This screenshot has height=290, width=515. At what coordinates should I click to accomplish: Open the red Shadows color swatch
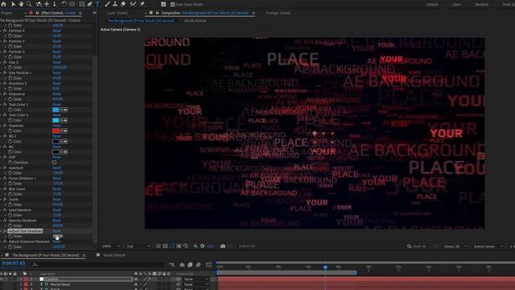pyautogui.click(x=56, y=130)
